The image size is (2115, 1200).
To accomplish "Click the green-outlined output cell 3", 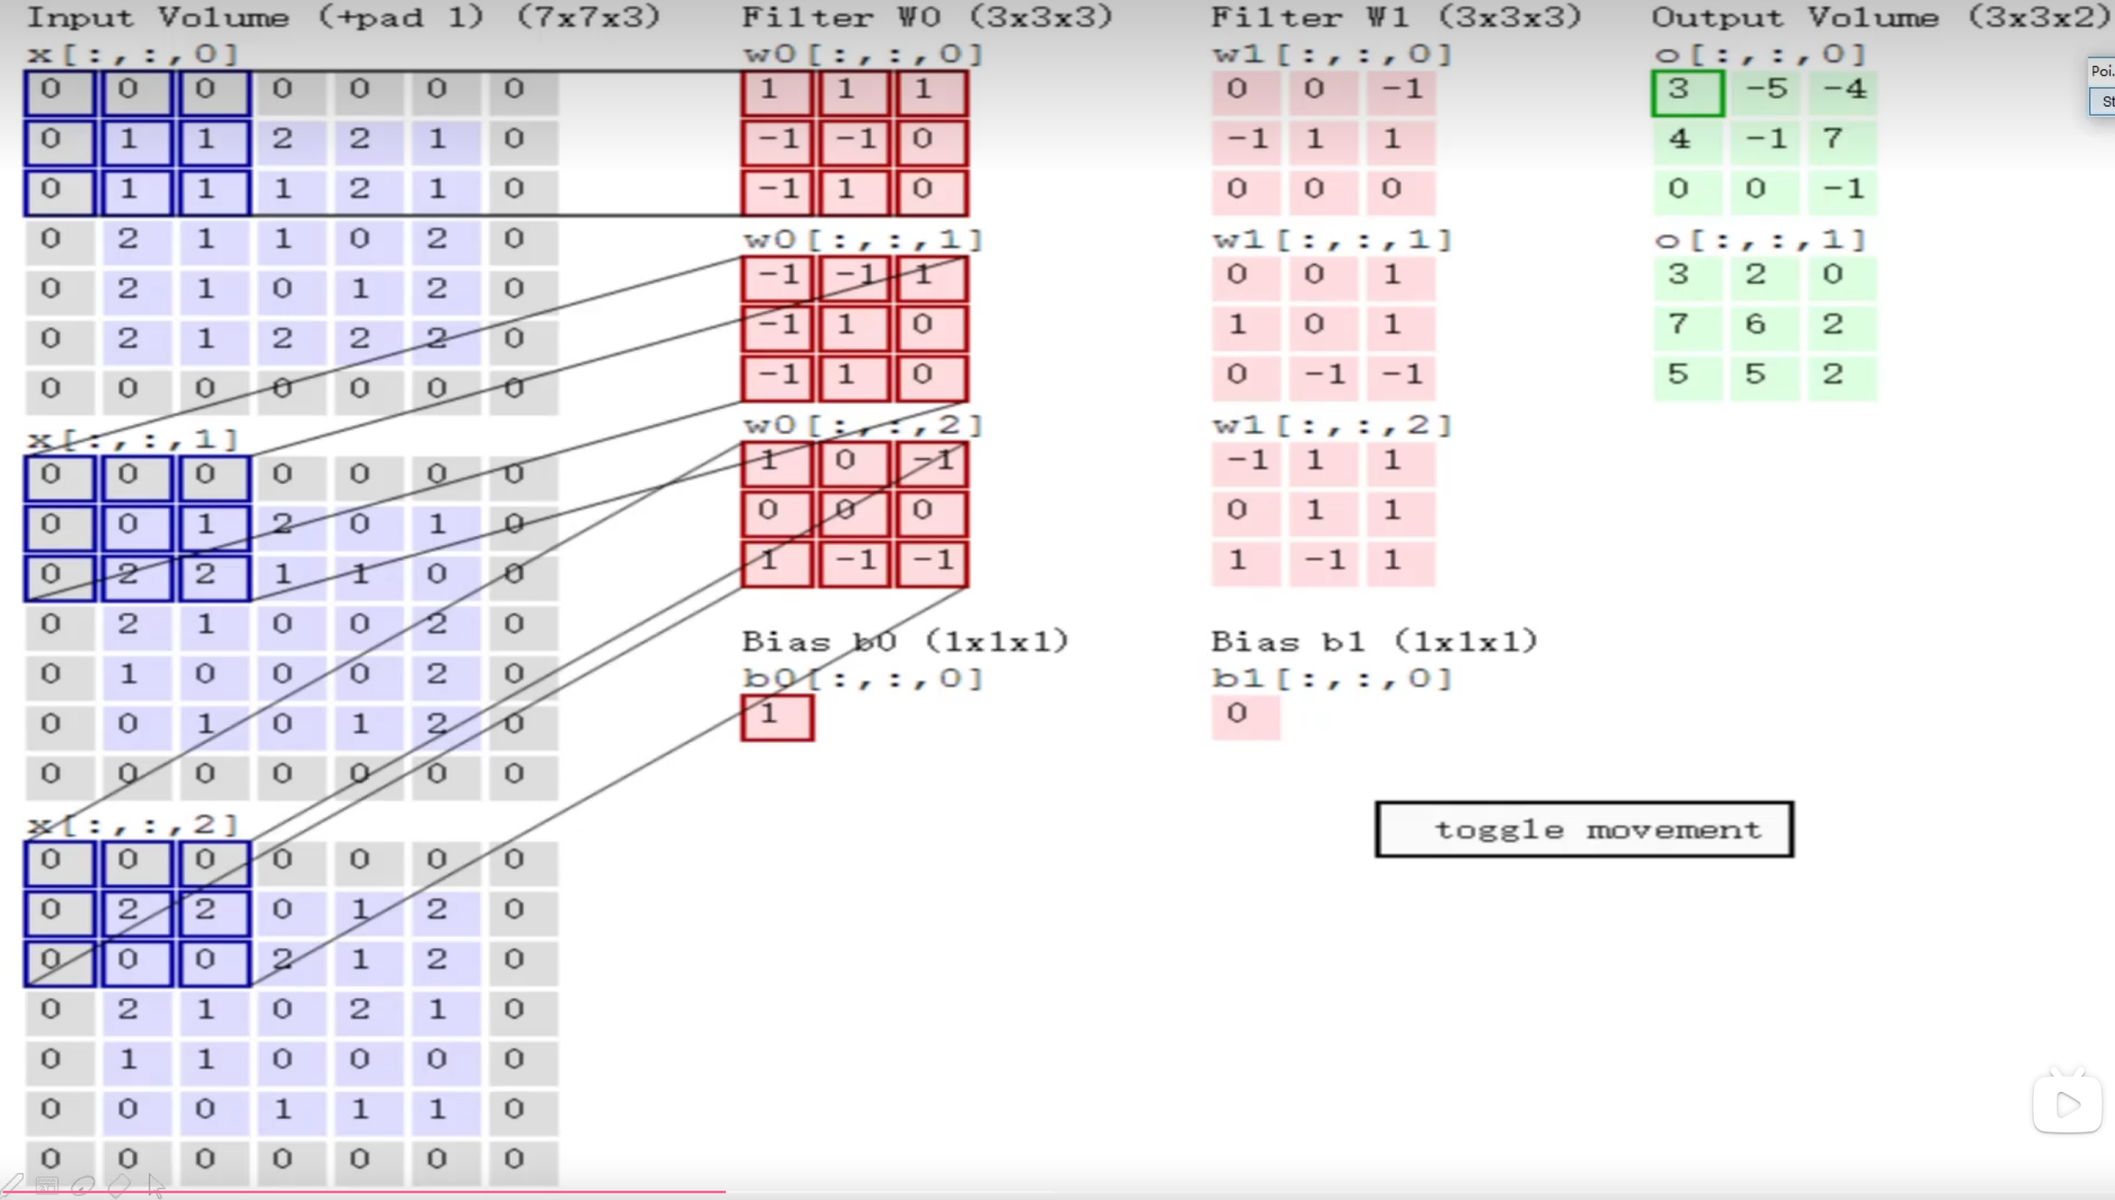I will (1687, 92).
